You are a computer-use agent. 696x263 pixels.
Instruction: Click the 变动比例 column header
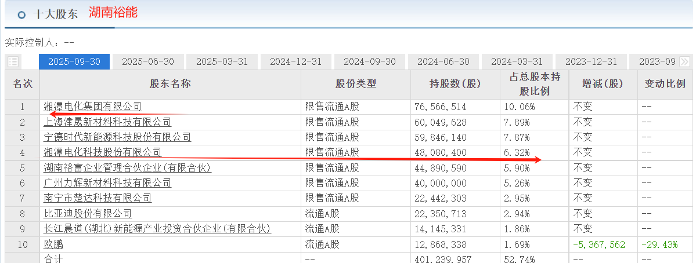665,84
